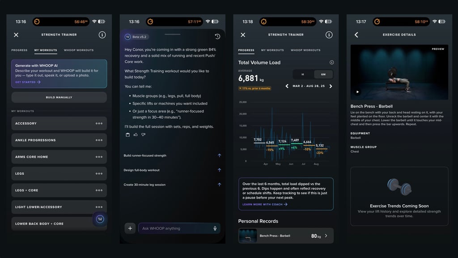The image size is (458, 258).
Task: Tap Bench Press personal record thumbnail
Action: pyautogui.click(x=248, y=236)
